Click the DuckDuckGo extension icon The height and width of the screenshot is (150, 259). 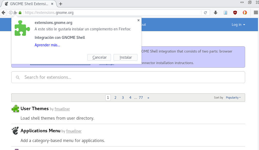(x=245, y=13)
